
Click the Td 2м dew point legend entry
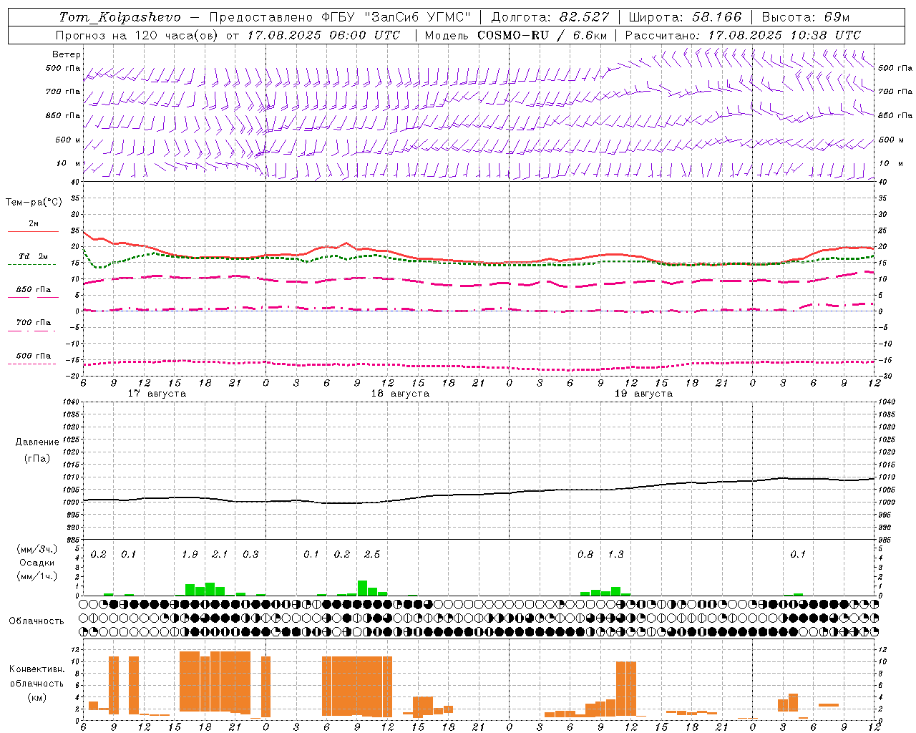(x=34, y=256)
